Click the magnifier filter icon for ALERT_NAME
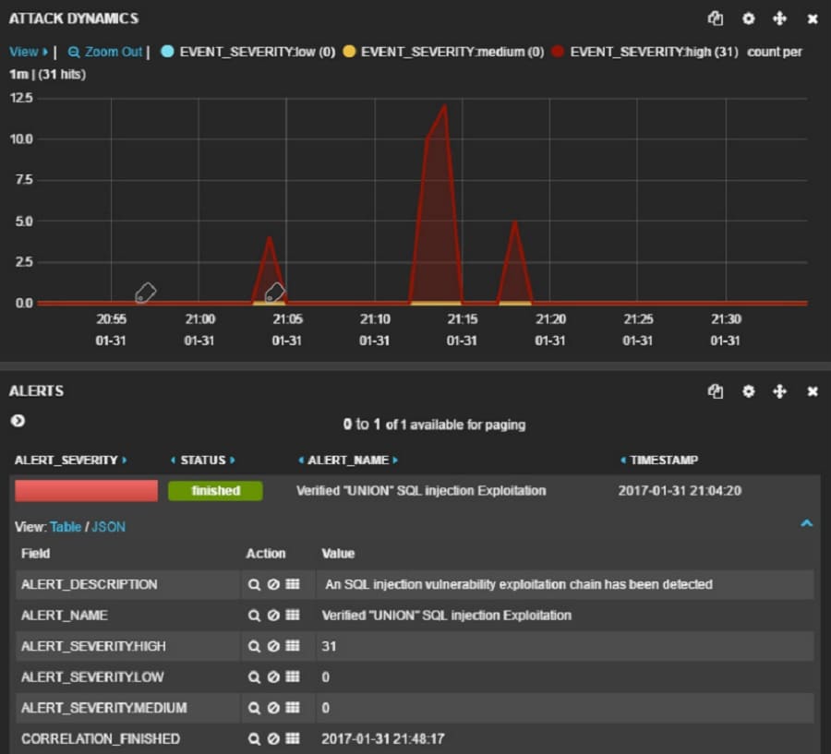 point(255,616)
